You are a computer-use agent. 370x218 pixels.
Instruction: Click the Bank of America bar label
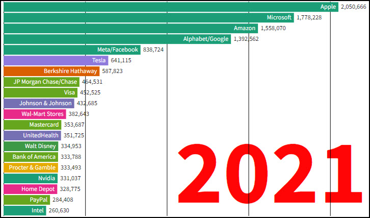[x=34, y=157]
